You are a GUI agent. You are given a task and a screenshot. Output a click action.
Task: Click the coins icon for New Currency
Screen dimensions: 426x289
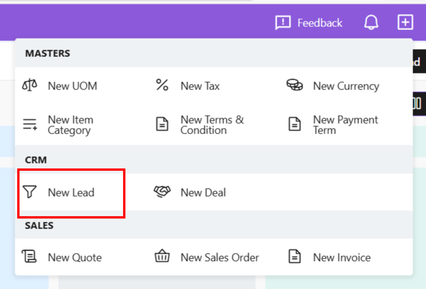pyautogui.click(x=294, y=86)
